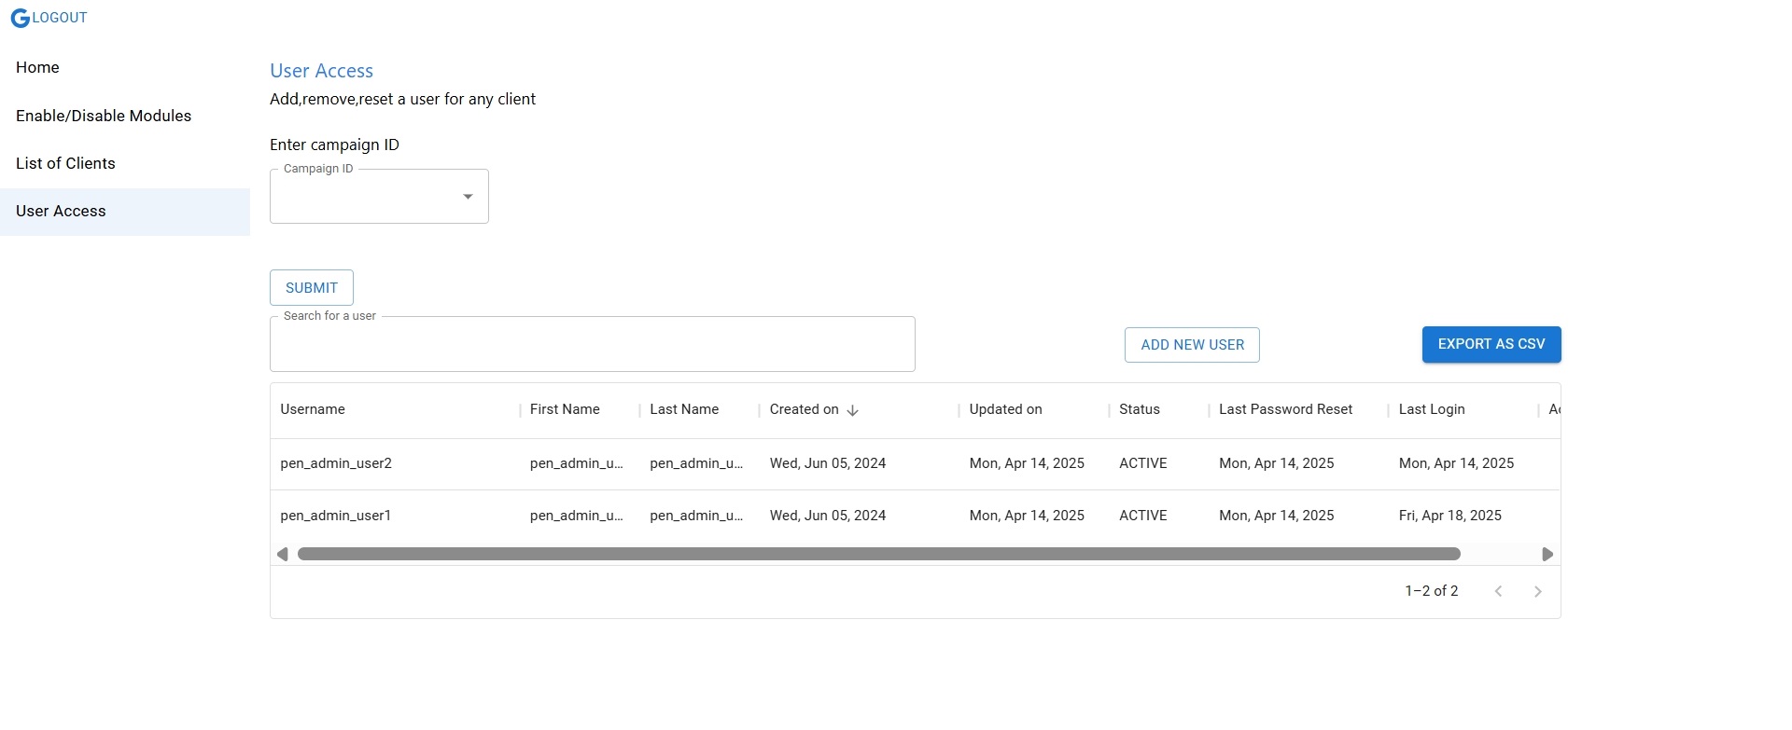Navigate to List of Clients
The image size is (1792, 730).
click(x=65, y=163)
